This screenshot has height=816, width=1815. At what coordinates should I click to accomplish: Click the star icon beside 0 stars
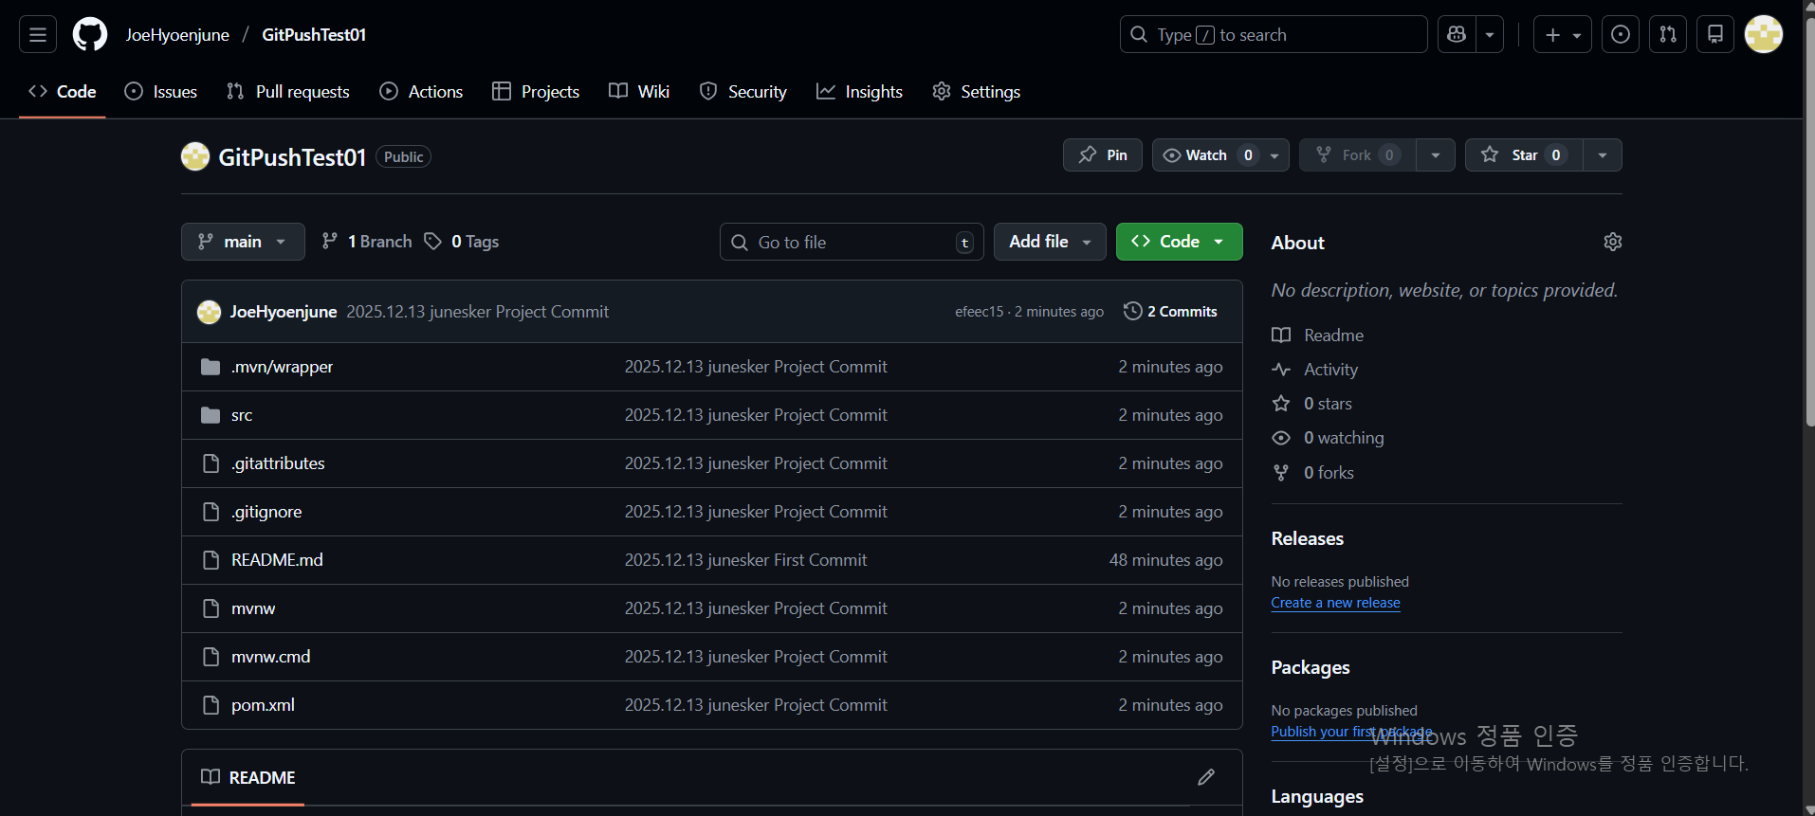pyautogui.click(x=1281, y=404)
